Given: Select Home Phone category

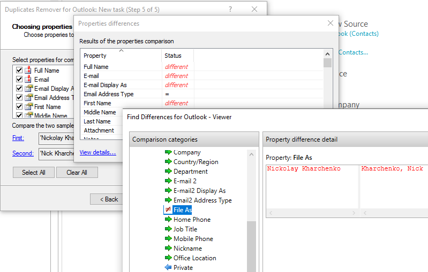Looking at the screenshot, I should pos(192,220).
